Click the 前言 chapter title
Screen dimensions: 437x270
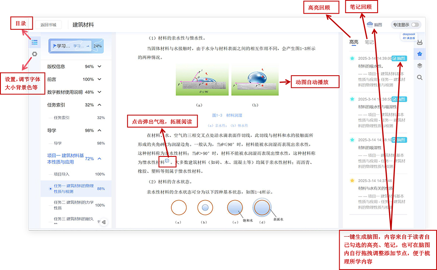[x=52, y=79]
